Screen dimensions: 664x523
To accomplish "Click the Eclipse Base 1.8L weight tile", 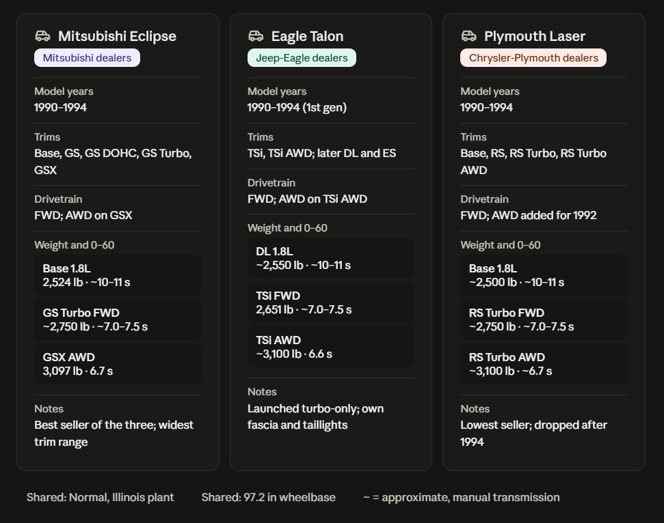I will tap(118, 275).
